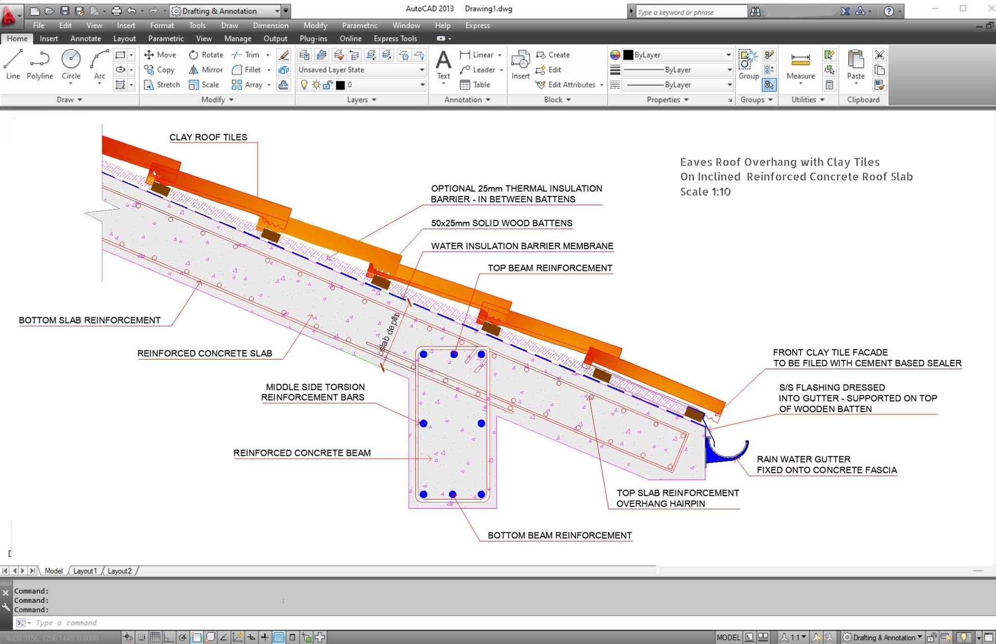
Task: Toggle grid display in status bar
Action: [x=155, y=637]
